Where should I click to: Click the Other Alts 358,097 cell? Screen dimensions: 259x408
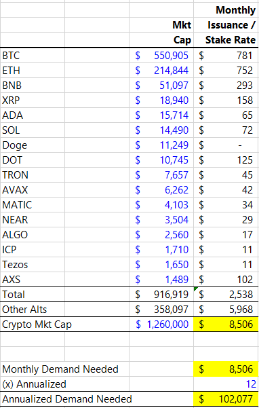point(161,310)
